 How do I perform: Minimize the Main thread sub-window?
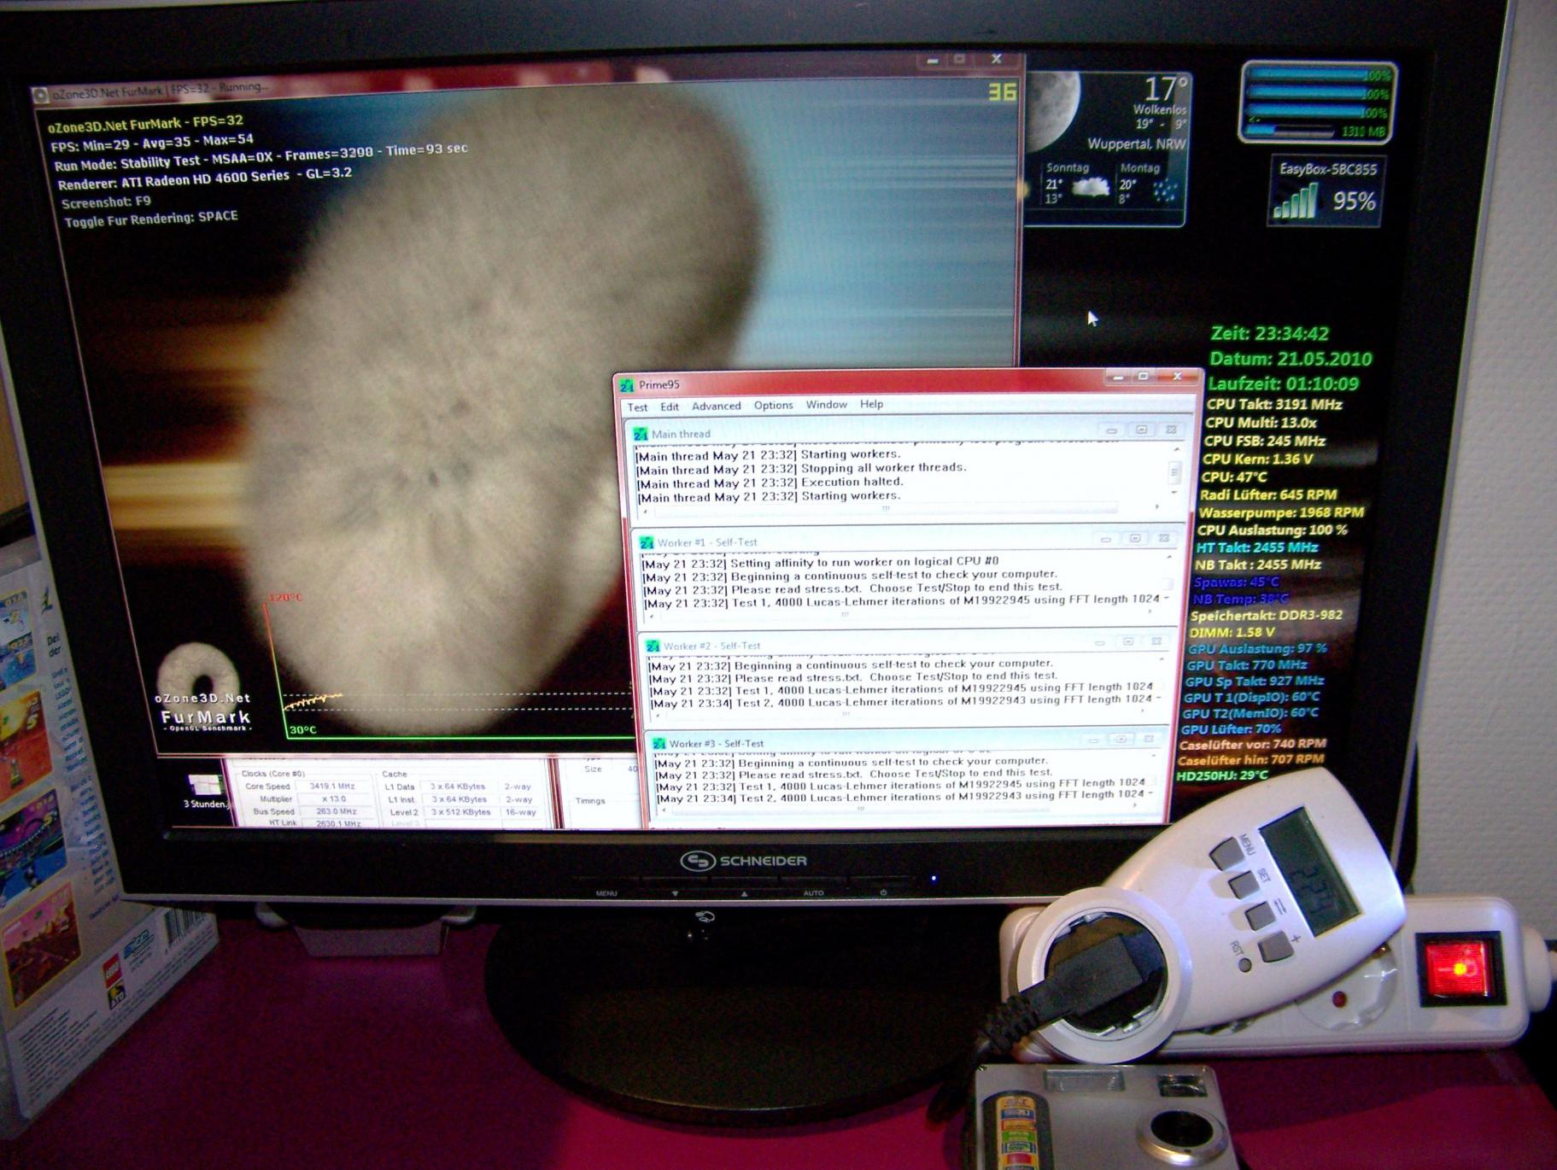[x=1111, y=430]
